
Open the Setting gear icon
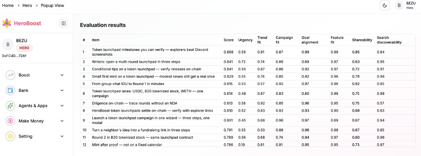click(10, 136)
